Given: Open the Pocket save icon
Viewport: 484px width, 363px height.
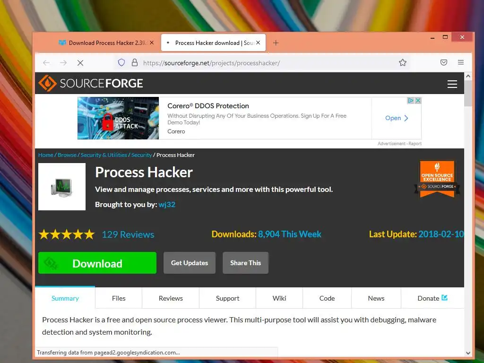Looking at the screenshot, I should pos(443,63).
